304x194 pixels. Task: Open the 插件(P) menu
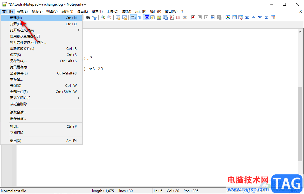point(156,11)
